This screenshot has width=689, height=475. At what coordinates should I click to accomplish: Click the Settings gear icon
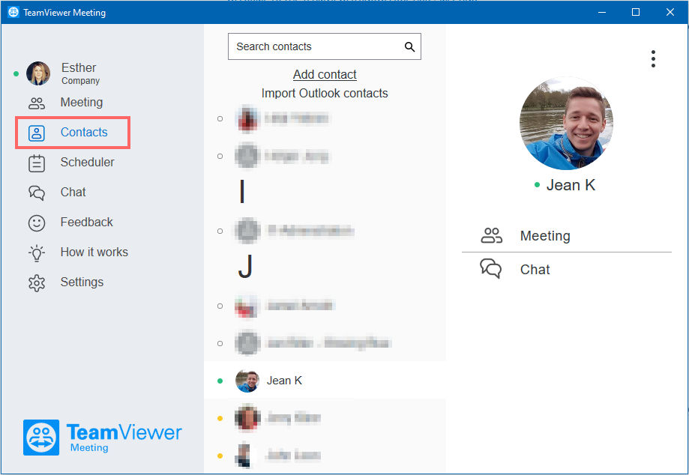37,283
